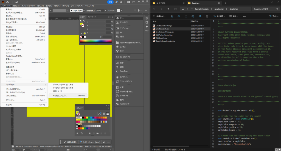This screenshot has height=151, width=281.
Task: Click the 生成ベクター (Beta) button
Action: pyautogui.click(x=90, y=142)
